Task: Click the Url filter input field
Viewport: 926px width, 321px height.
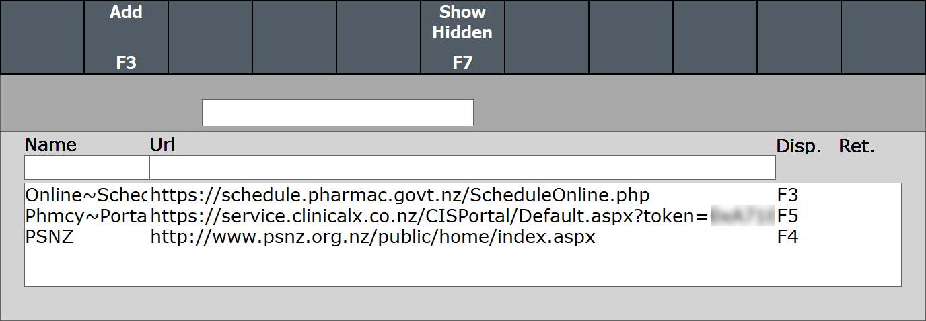Action: tap(462, 168)
